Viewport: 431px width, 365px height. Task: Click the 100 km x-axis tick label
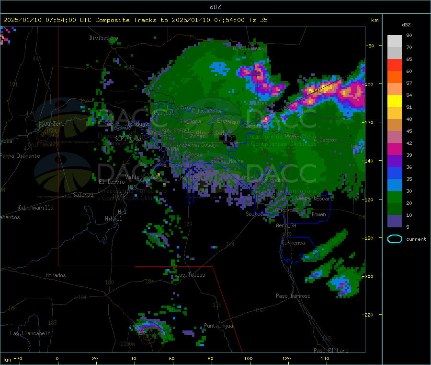point(248,359)
